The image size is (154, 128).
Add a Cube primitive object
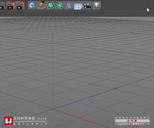[32, 5]
